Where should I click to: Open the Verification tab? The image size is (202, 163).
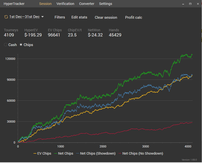[x=65, y=4]
